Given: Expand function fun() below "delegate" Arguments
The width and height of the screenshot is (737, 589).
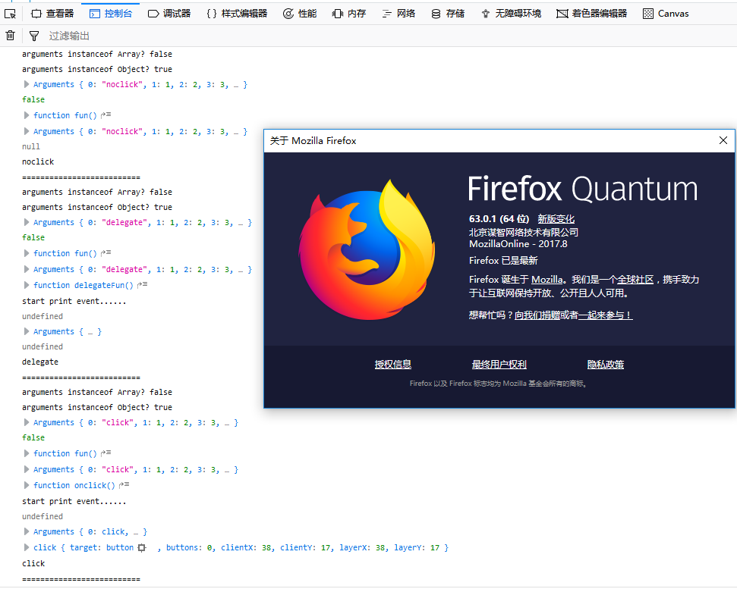Looking at the screenshot, I should 27,253.
